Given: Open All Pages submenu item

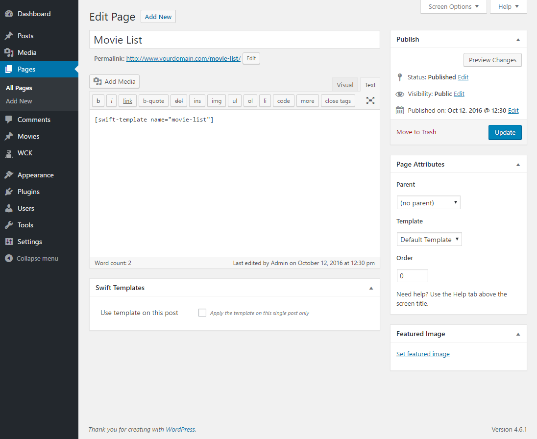Looking at the screenshot, I should tap(19, 88).
